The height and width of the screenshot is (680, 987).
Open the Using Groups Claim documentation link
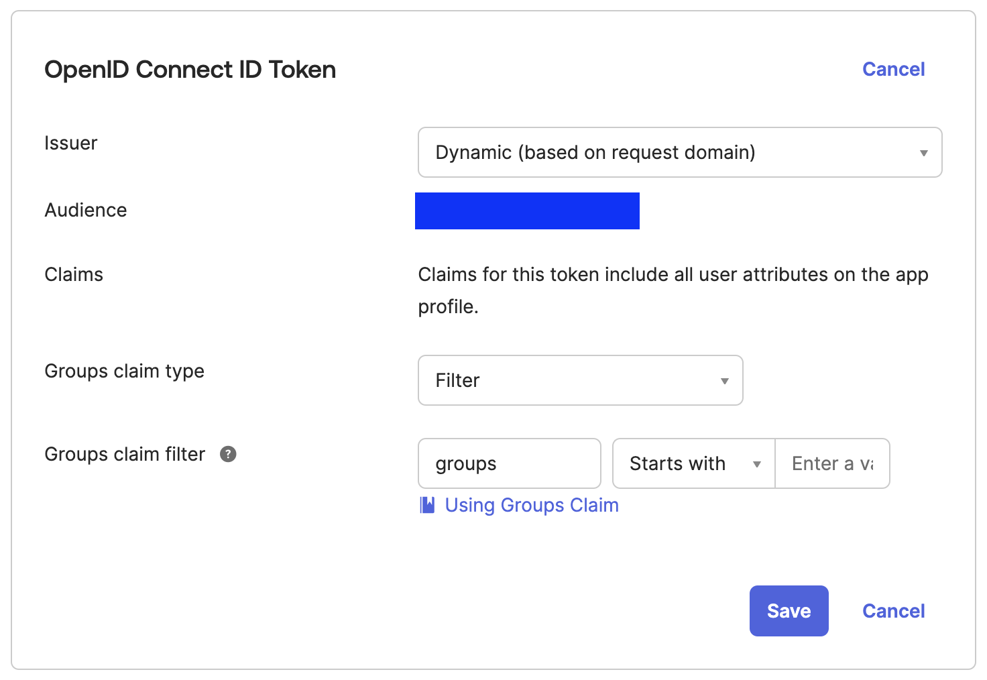(531, 505)
